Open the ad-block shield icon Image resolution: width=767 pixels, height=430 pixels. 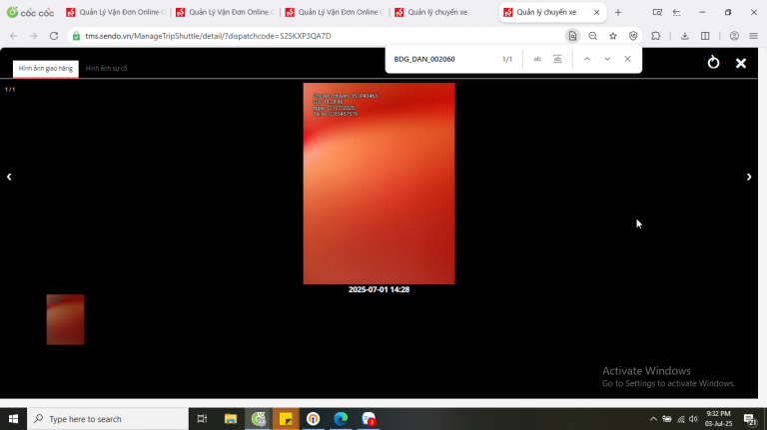coord(633,36)
